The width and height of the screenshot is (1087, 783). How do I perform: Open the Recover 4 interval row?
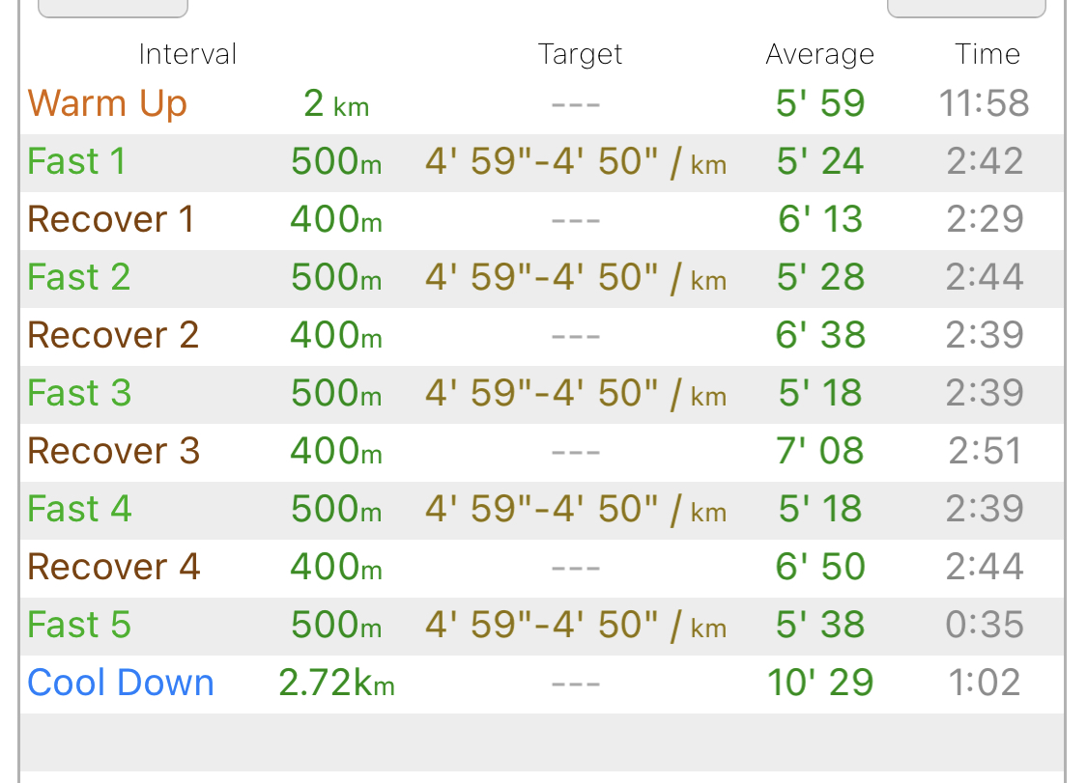[x=542, y=569]
